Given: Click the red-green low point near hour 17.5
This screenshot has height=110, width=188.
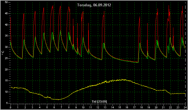Looking at the screenshot, I should point(138,62).
